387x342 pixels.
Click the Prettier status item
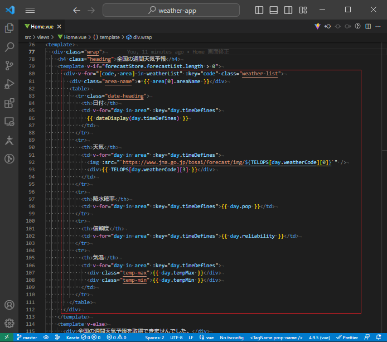(x=347, y=338)
